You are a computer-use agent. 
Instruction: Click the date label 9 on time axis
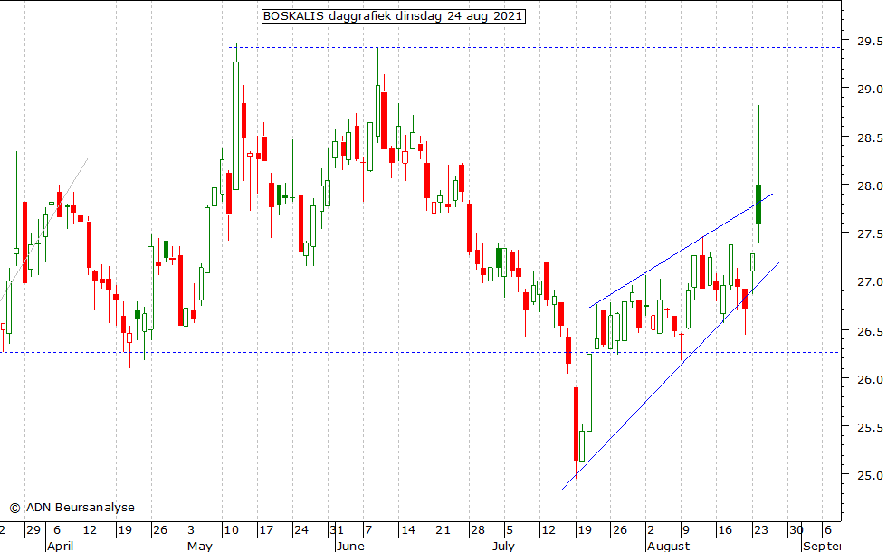(686, 530)
